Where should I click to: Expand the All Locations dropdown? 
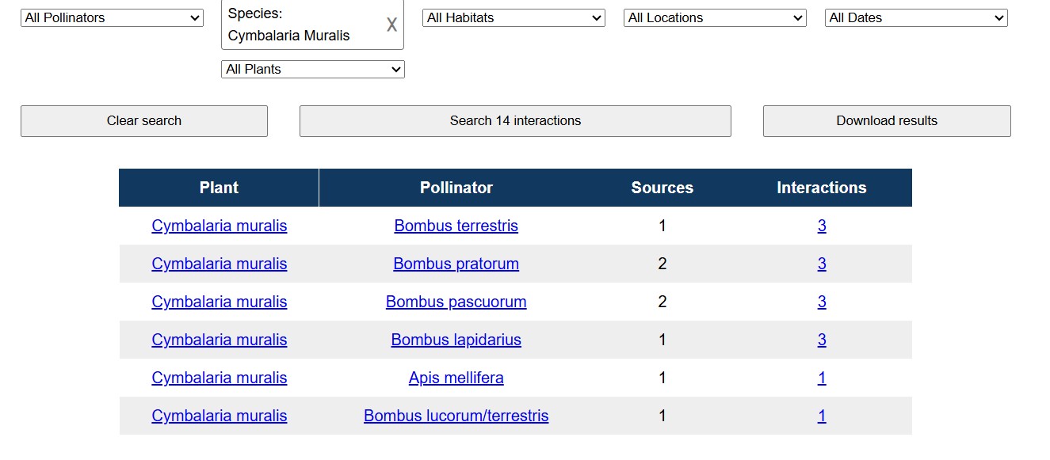point(715,17)
